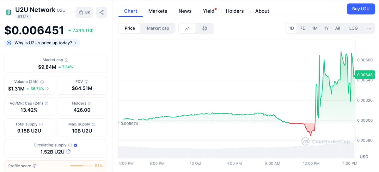Switch to the Holders tab
This screenshot has height=172, width=379.
coord(235,11)
